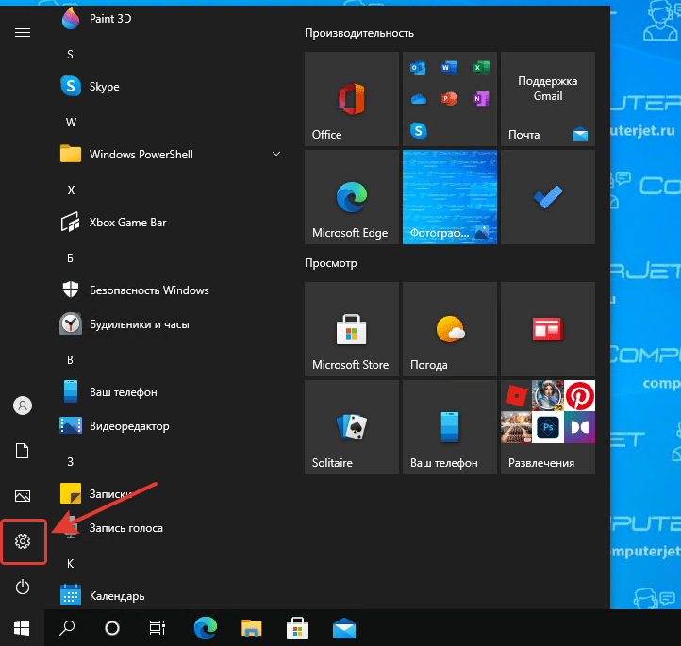
Task: Launch Skype from the app list
Action: [x=104, y=87]
